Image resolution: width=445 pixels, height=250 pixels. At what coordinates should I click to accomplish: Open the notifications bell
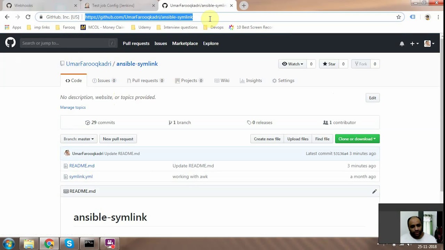[402, 43]
